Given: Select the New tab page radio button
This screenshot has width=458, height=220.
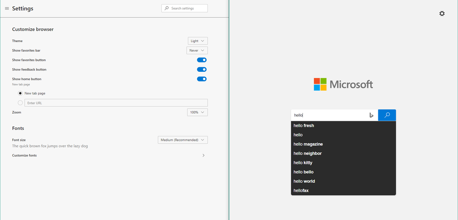Looking at the screenshot, I should 20,93.
